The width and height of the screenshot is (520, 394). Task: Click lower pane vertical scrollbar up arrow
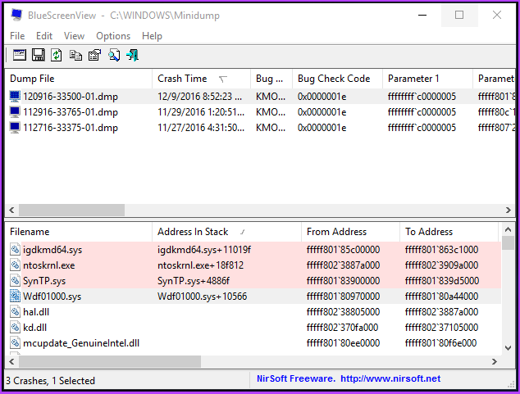pyautogui.click(x=508, y=229)
